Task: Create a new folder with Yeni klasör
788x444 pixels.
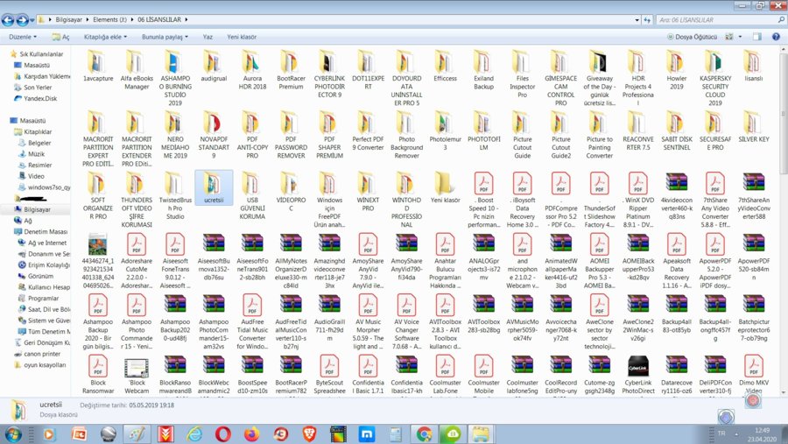Action: [242, 37]
